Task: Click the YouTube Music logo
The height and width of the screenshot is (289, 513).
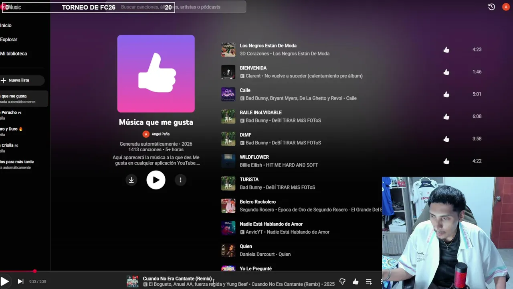Action: [11, 7]
